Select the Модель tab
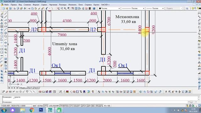 23,88
